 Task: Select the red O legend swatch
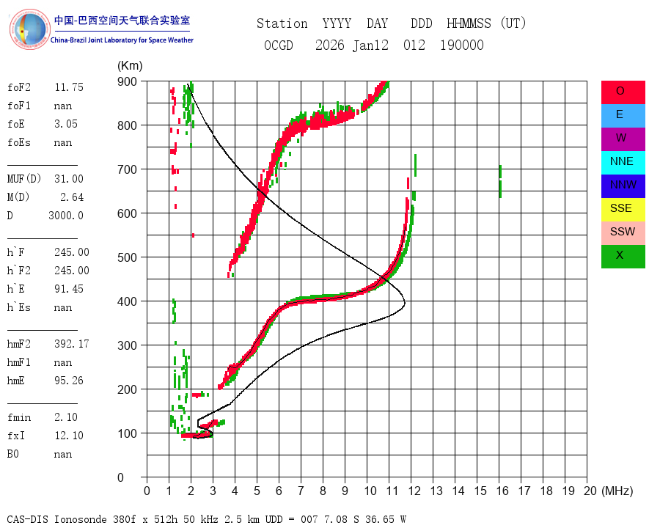[623, 92]
